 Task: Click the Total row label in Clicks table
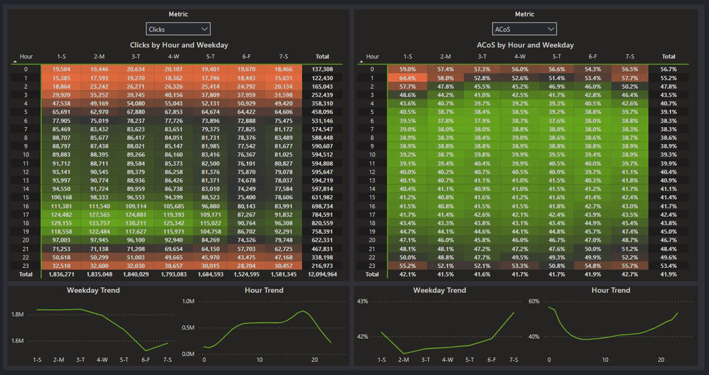click(26, 275)
